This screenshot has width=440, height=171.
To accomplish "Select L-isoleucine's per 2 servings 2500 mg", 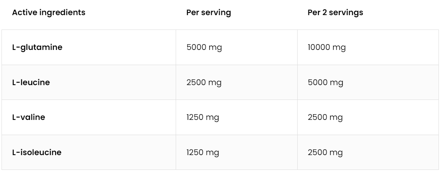I will [x=326, y=152].
